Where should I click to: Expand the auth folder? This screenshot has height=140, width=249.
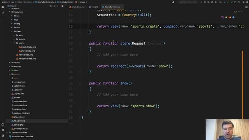click(14, 35)
